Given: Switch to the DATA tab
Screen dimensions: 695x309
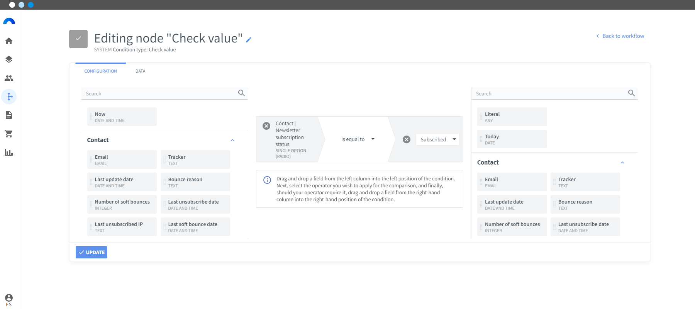Looking at the screenshot, I should click(140, 71).
